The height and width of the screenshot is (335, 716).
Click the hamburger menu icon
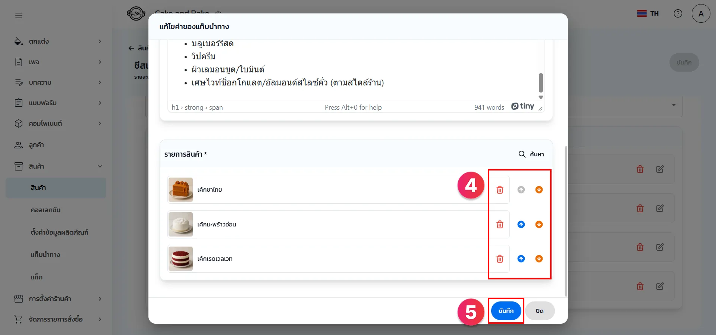click(x=19, y=15)
